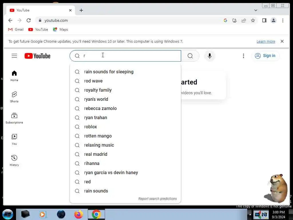This screenshot has width=293, height=220.
Task: Choose the red suggestion
Action: point(125,182)
